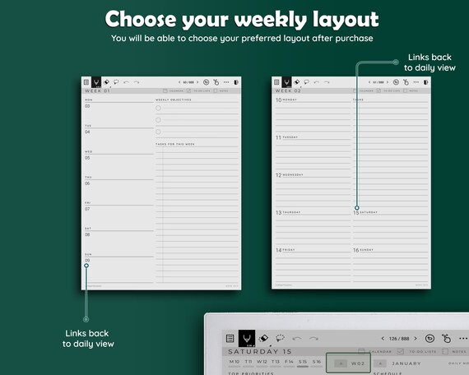469x375 pixels.
Task: Go to next page from Week 01 page
Action: pos(197,82)
